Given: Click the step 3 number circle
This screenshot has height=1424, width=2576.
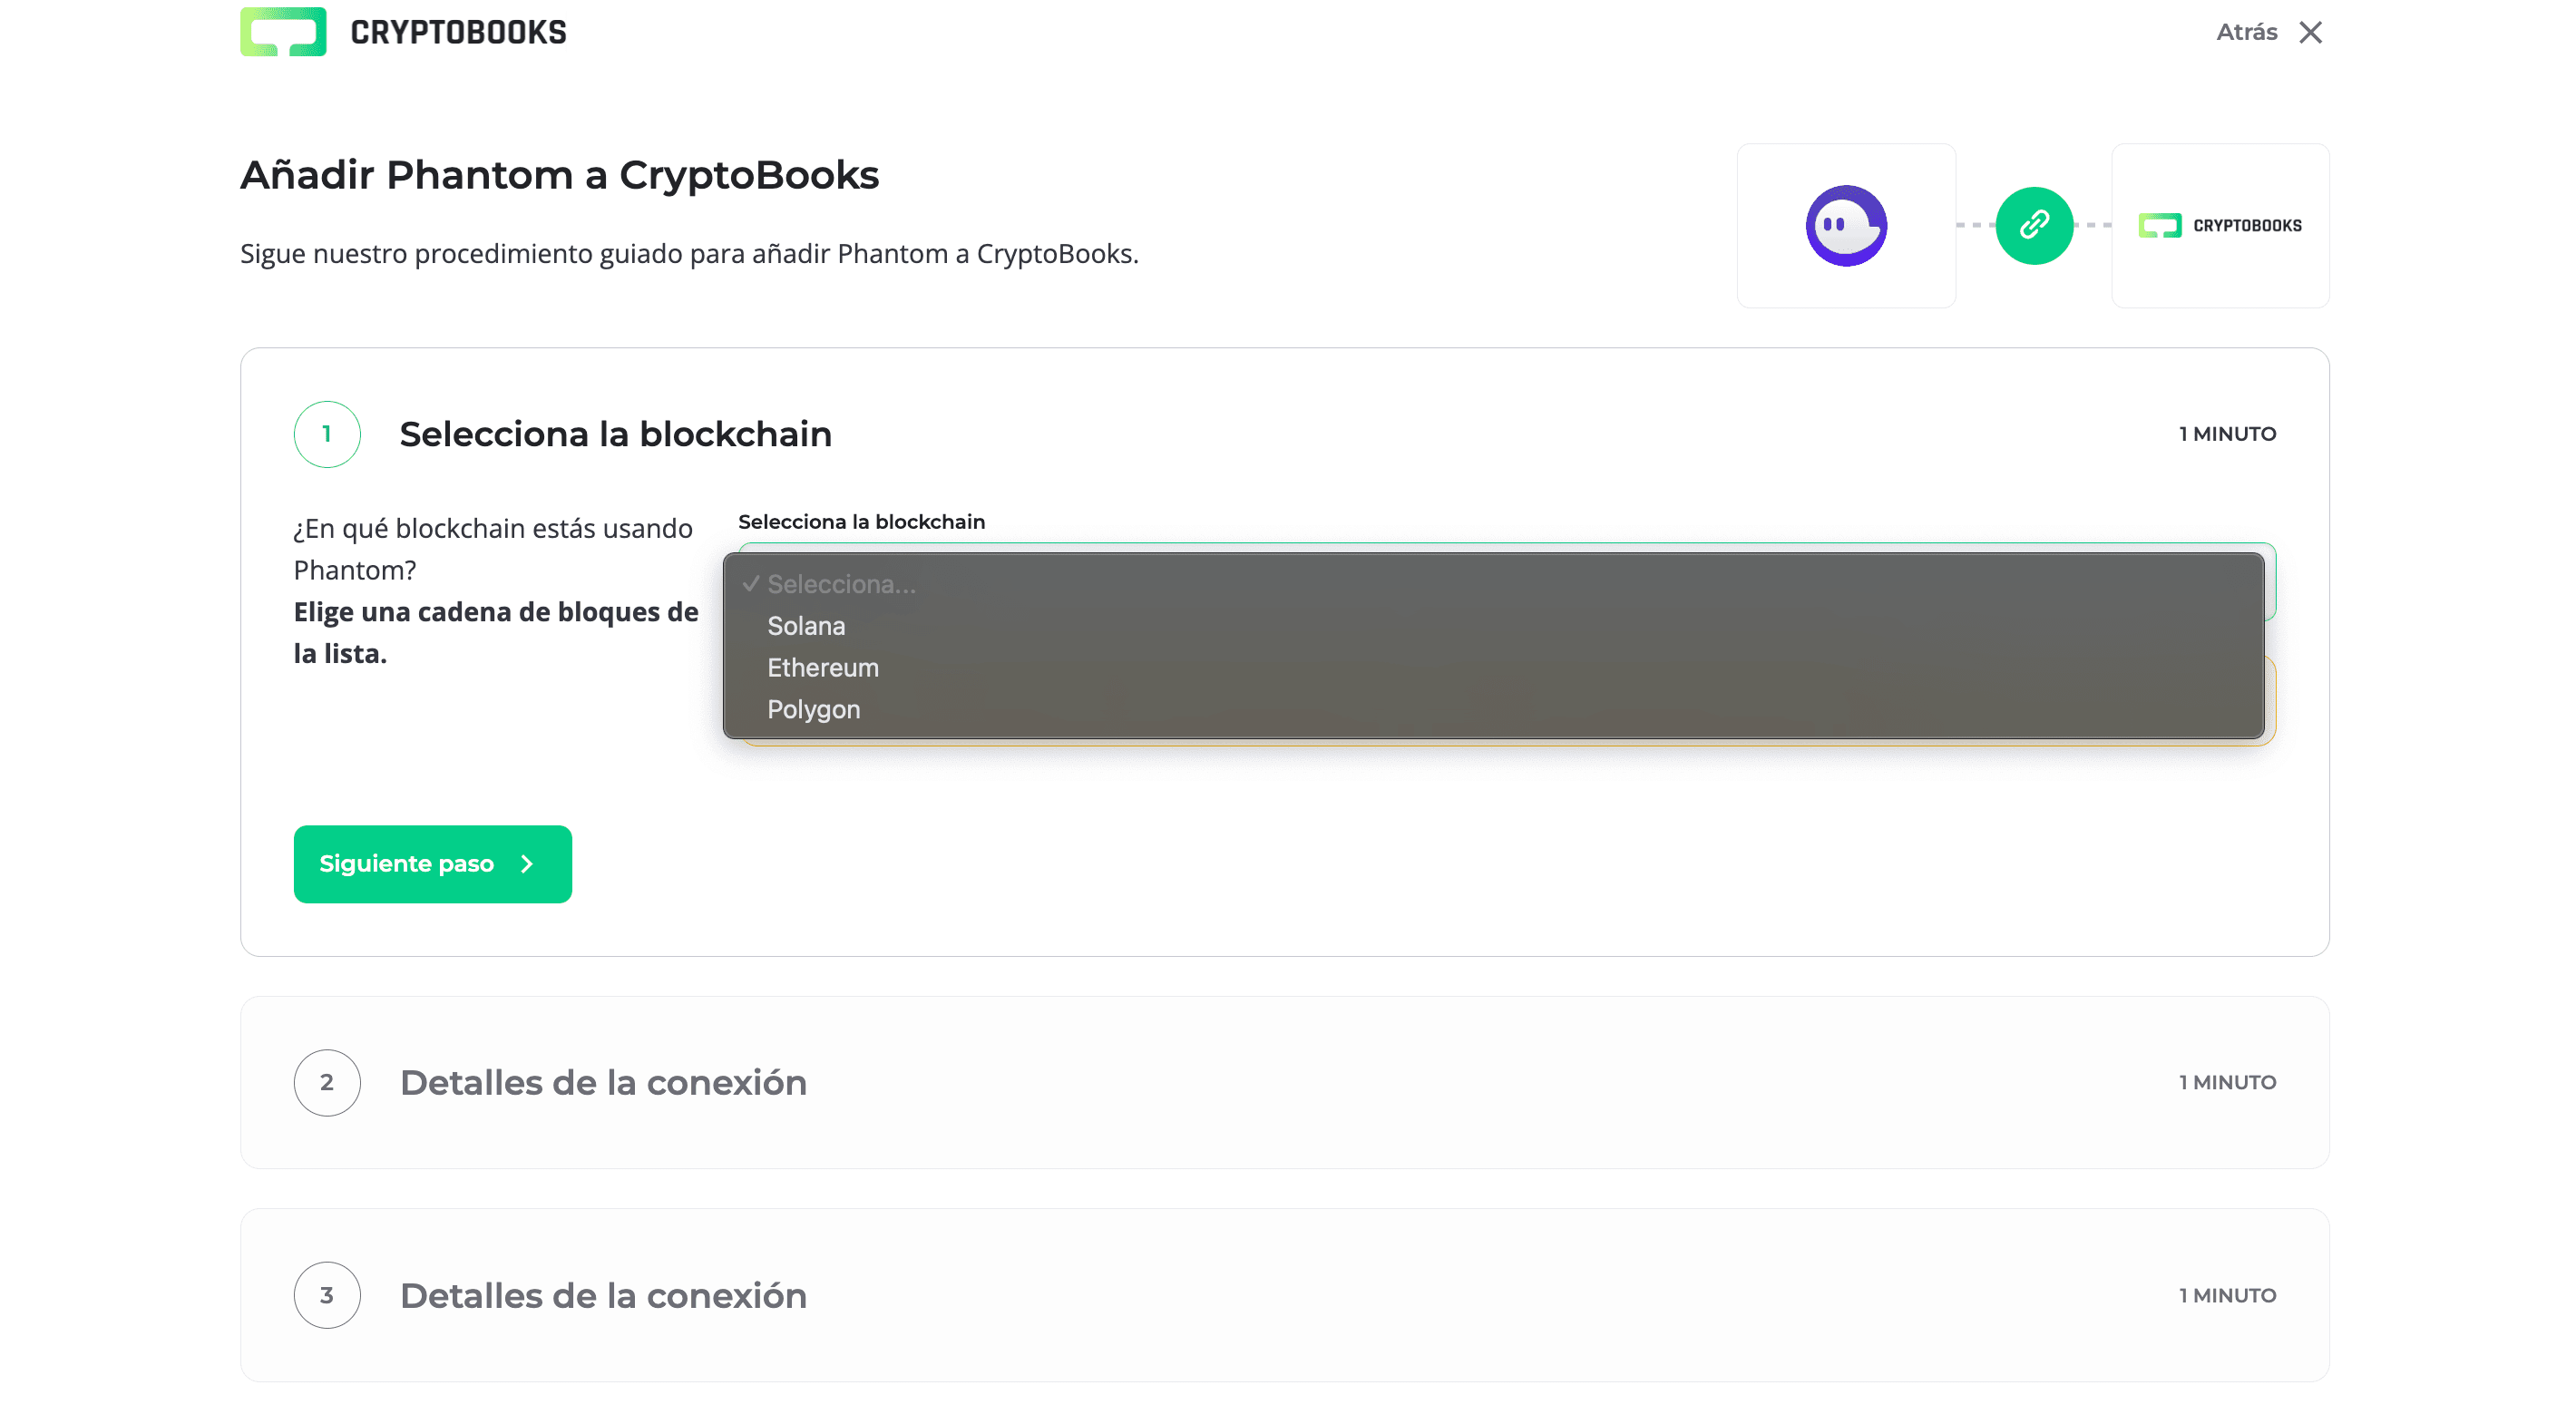Looking at the screenshot, I should [327, 1295].
